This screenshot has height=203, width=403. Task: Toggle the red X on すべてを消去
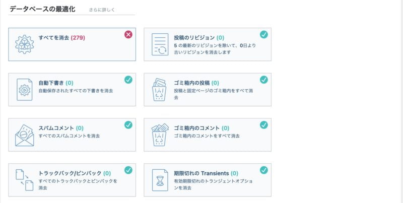(128, 34)
